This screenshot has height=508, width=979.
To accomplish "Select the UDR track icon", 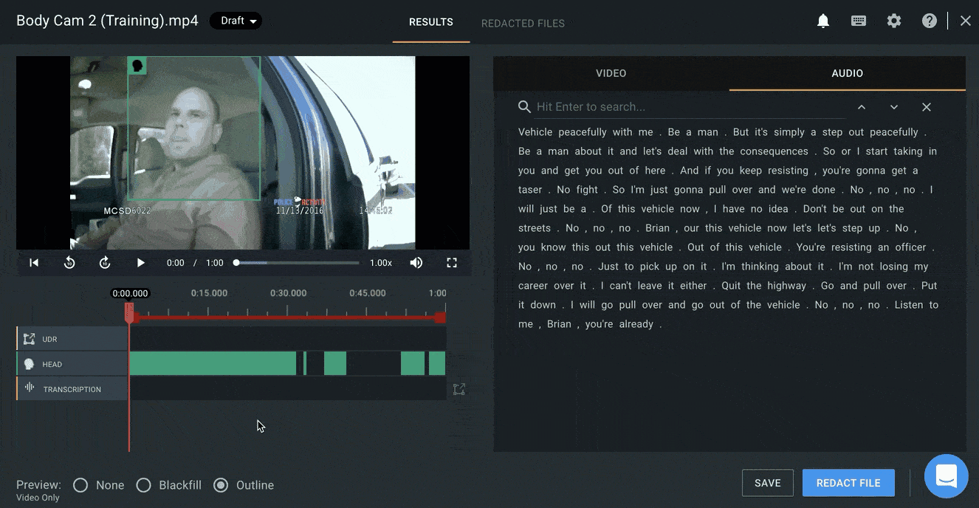I will click(28, 339).
